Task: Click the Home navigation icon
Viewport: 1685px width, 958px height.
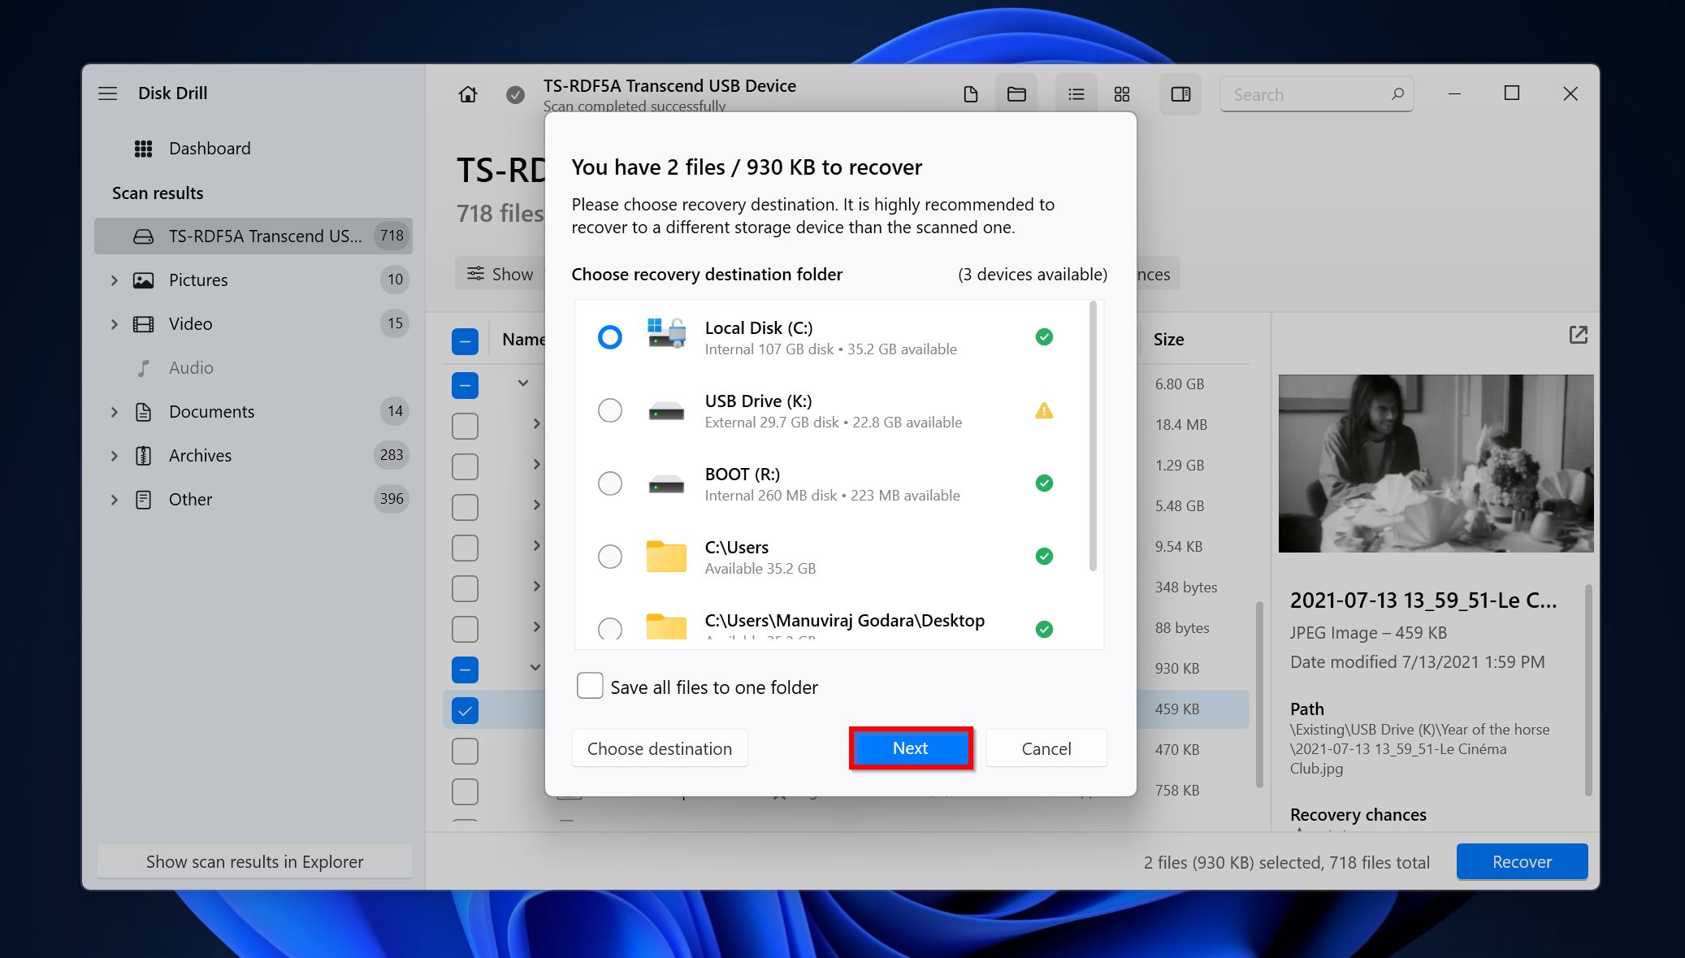Action: (x=467, y=93)
